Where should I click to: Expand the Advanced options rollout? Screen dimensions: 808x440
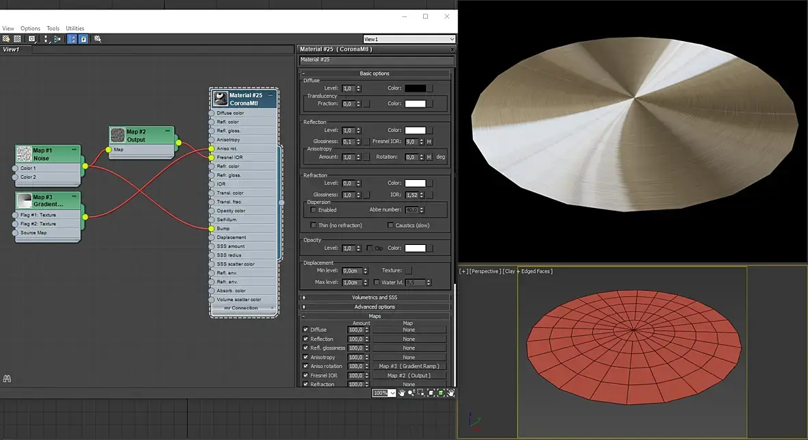[x=375, y=307]
